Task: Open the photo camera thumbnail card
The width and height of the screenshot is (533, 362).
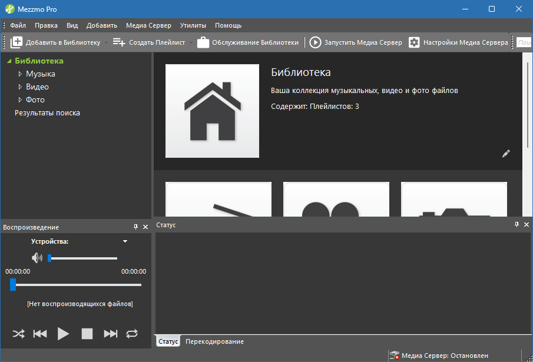Action: 454,200
